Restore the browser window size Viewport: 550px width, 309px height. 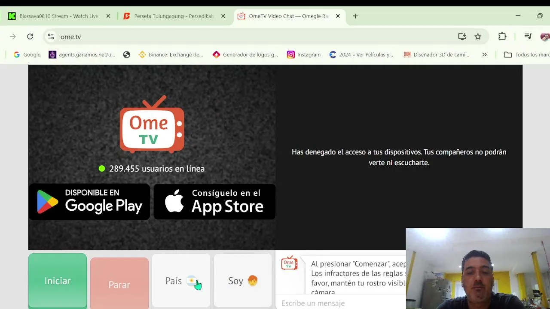click(x=540, y=16)
